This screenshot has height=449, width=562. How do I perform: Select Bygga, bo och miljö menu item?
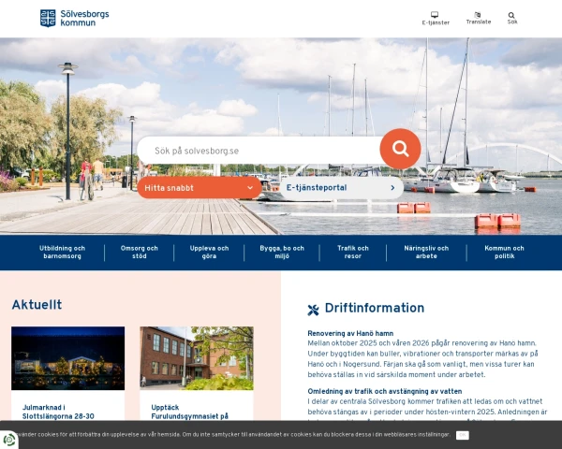pos(282,252)
